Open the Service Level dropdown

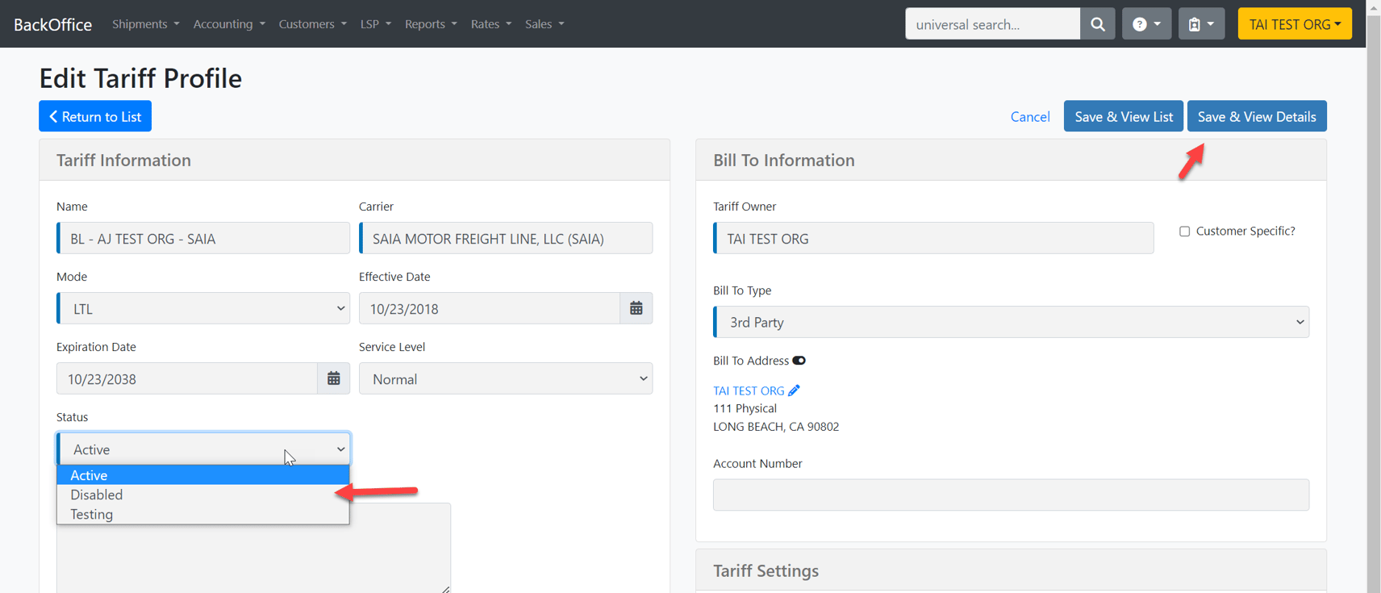pos(505,378)
